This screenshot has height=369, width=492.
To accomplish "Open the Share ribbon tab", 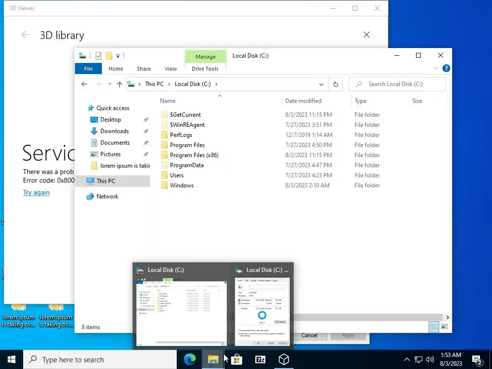I will click(x=144, y=69).
